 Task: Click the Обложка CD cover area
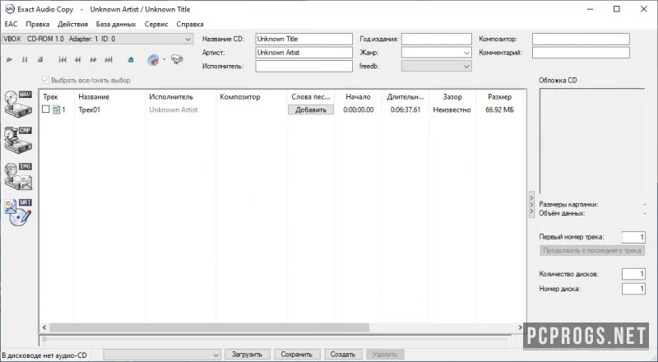coord(591,141)
